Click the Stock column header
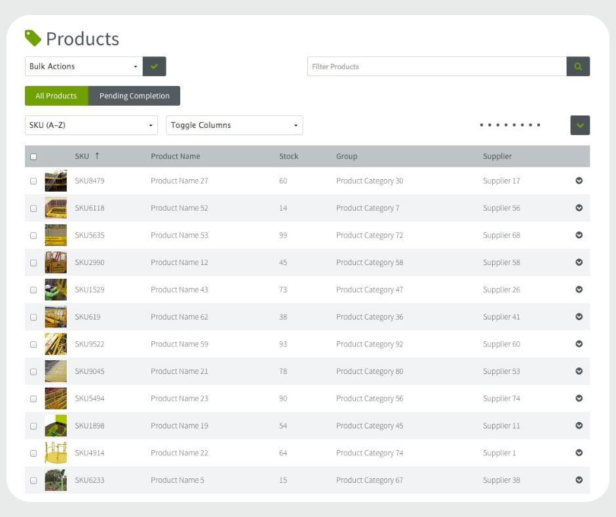The image size is (616, 517). pos(288,156)
